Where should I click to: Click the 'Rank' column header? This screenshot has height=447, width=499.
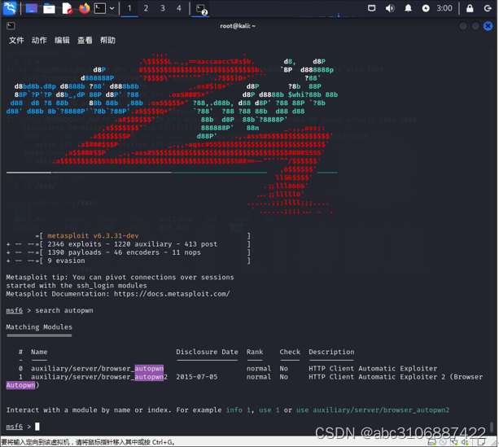[255, 352]
